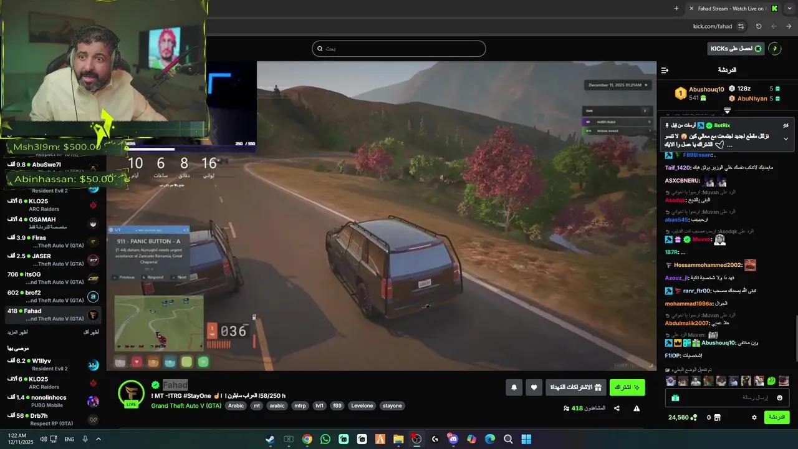Open Google Chrome from the taskbar
798x449 pixels.
click(307, 439)
